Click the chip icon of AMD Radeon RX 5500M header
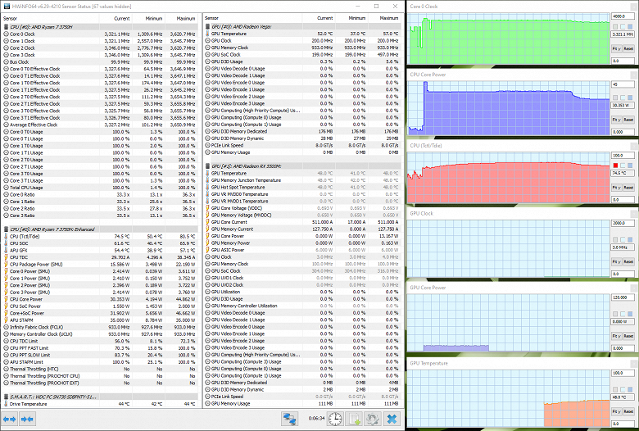 coord(208,166)
